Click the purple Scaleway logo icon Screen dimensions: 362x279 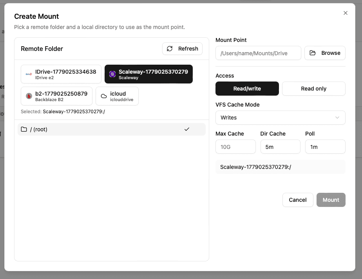112,74
